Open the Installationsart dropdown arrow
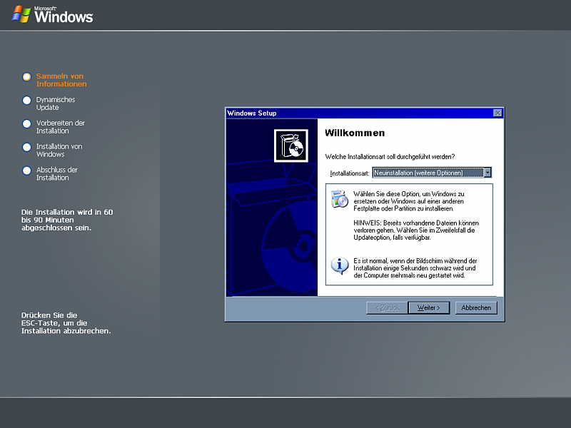Image resolution: width=571 pixels, height=428 pixels. pos(487,173)
